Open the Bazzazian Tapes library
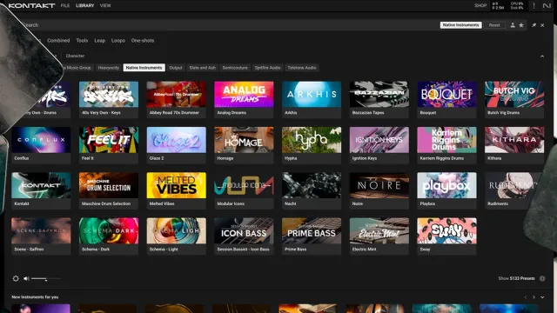 (379, 99)
